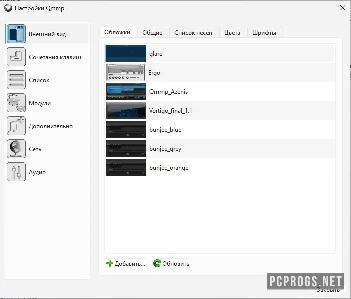Click the 'bunjee_grey' skin name

[x=165, y=149]
